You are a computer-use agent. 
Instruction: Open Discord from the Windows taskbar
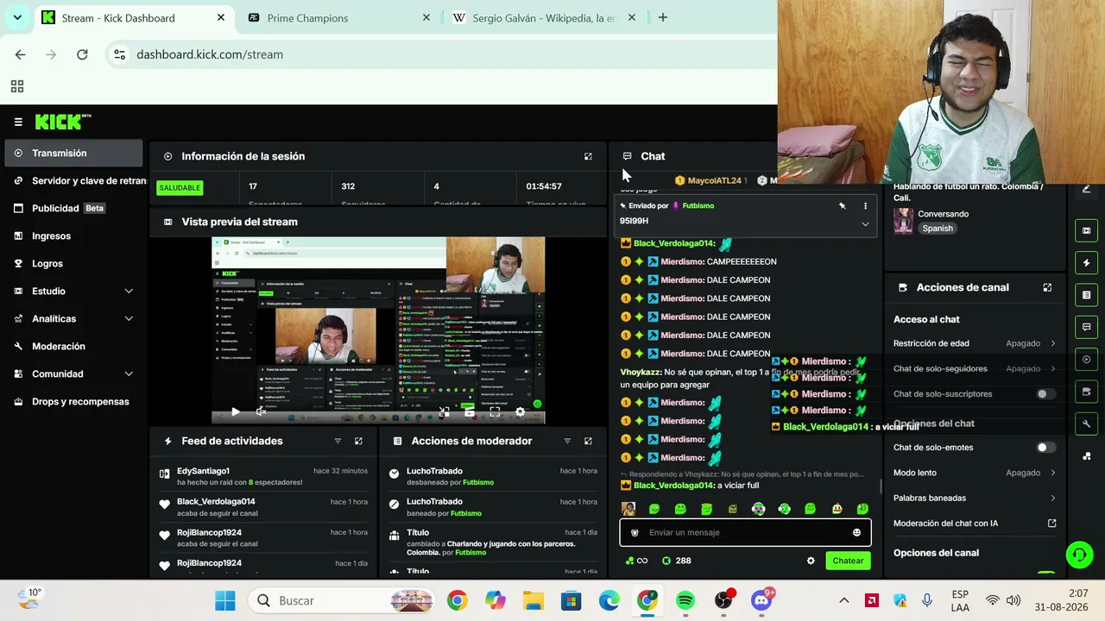click(761, 600)
